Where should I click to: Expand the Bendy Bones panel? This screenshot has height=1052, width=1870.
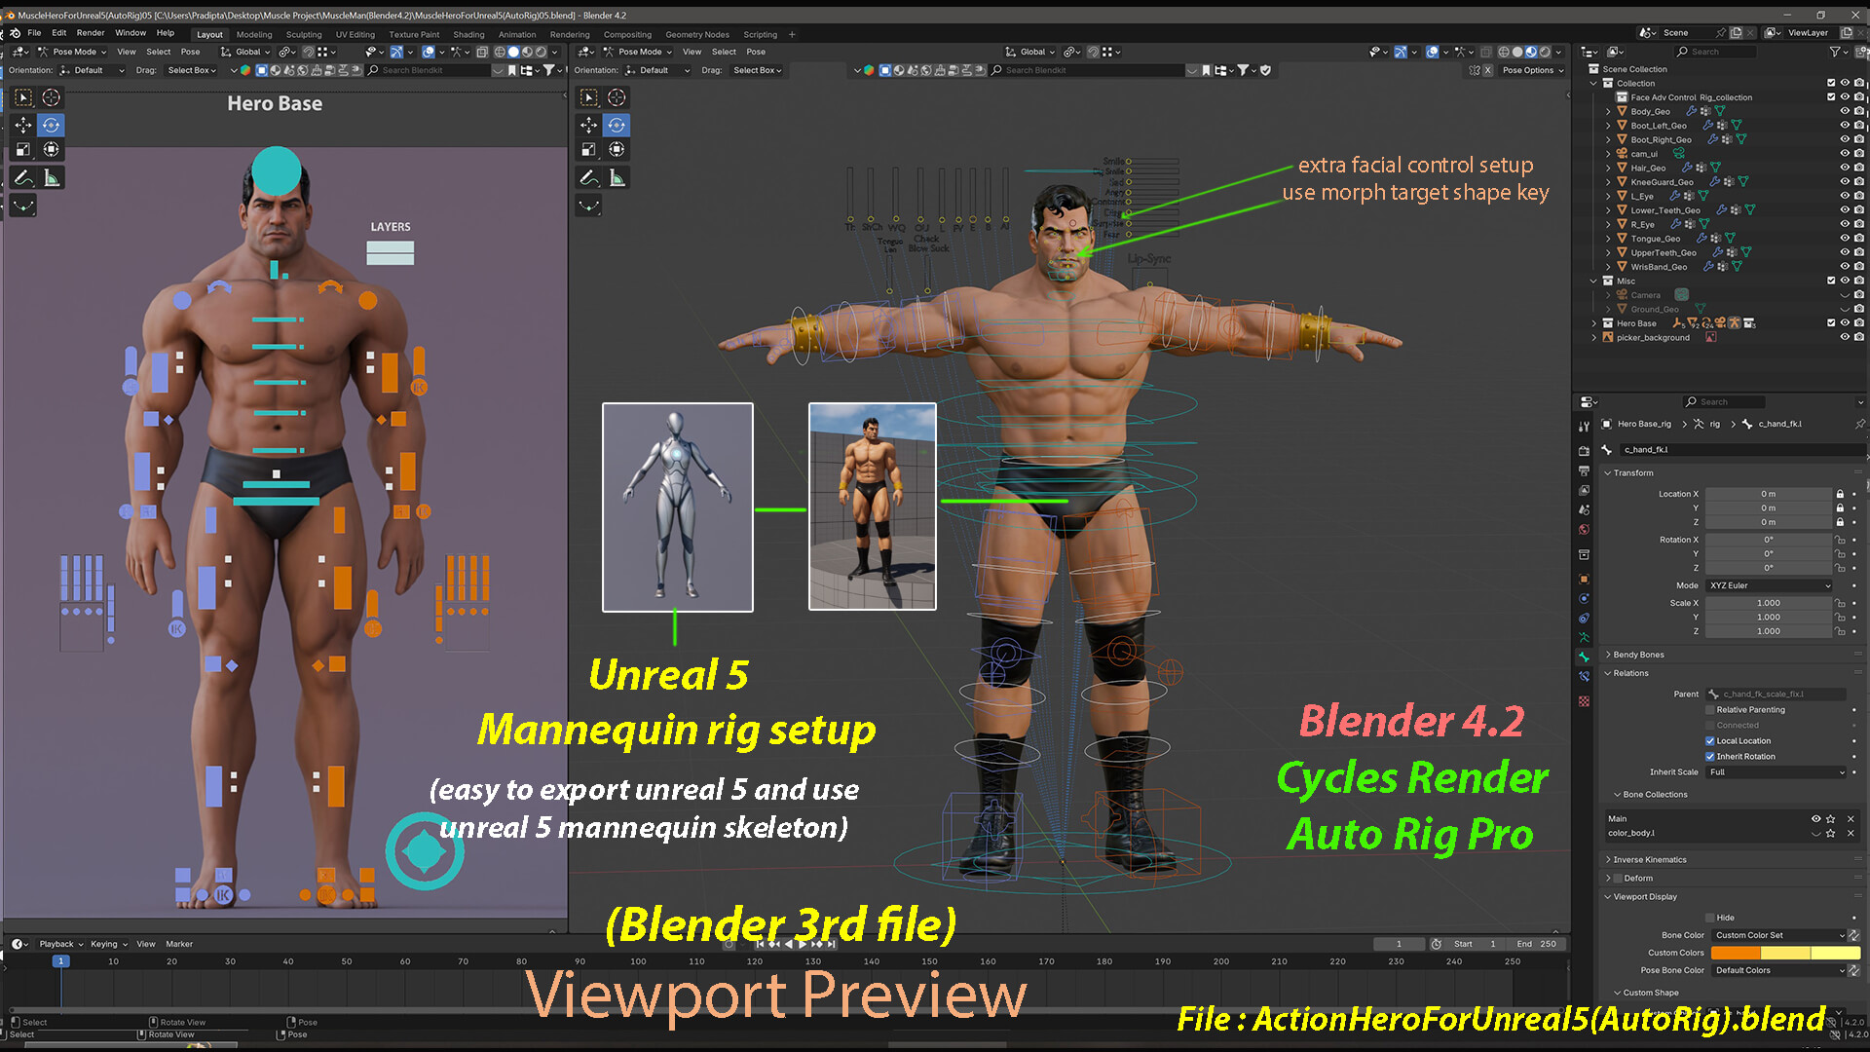[1638, 655]
